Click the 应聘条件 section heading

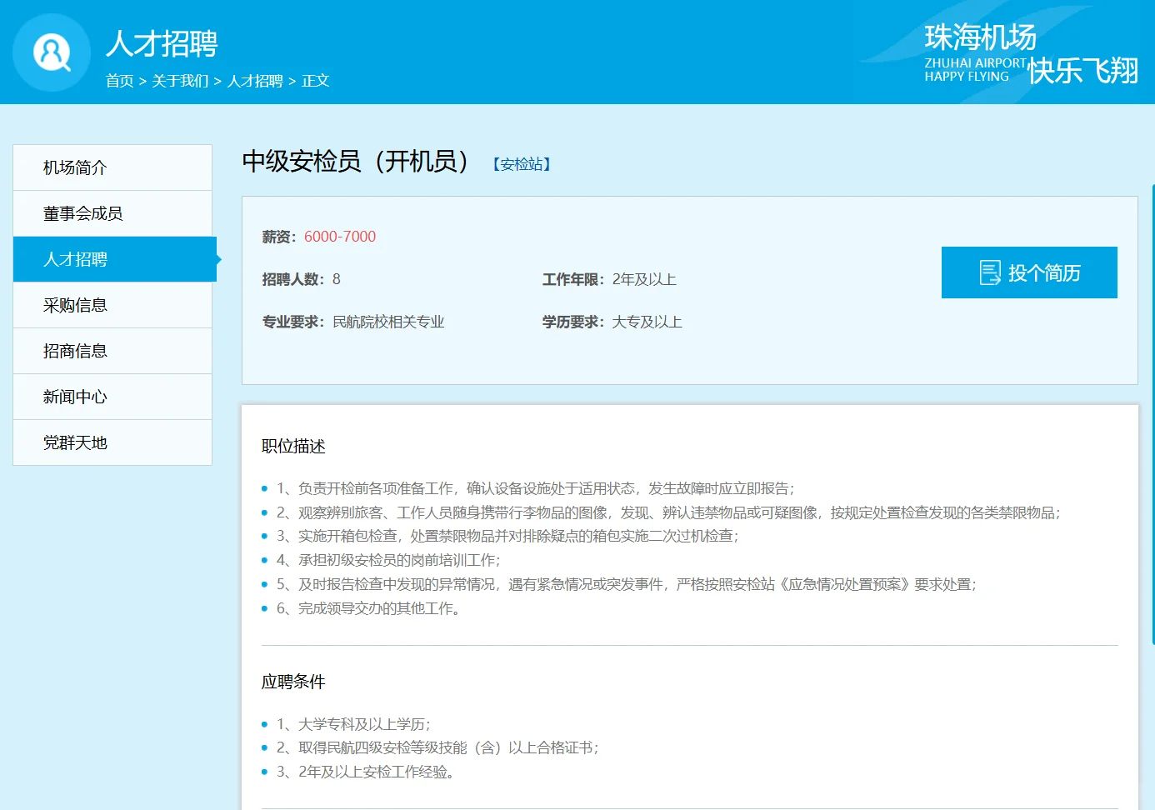[x=293, y=682]
